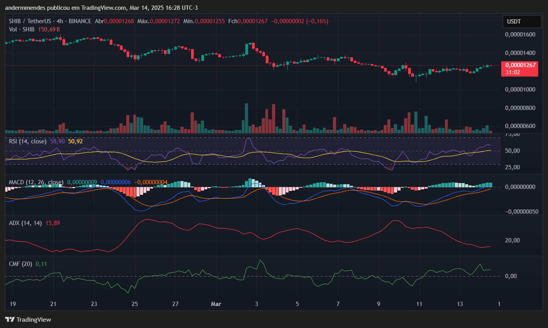Click the 0,00001000 price axis label
This screenshot has height=328, width=548.
tap(520, 90)
